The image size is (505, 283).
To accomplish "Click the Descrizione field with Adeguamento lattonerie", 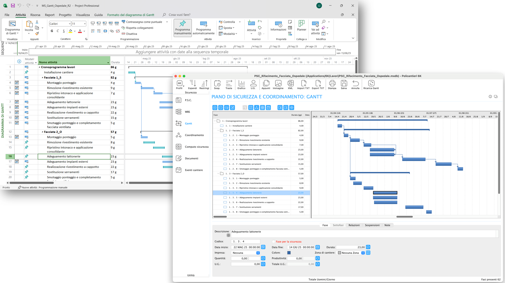I will pos(363,232).
